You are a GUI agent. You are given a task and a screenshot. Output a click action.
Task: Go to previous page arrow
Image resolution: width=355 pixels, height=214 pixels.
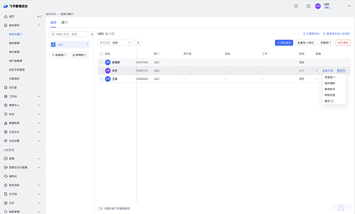(334, 208)
